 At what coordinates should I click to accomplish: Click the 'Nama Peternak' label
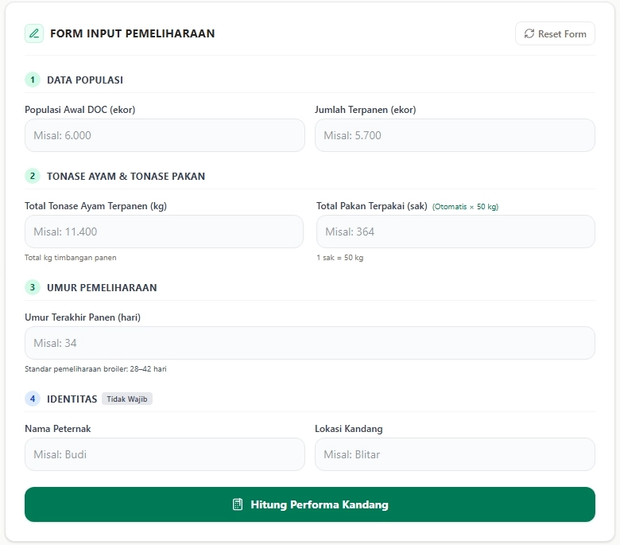(x=58, y=429)
